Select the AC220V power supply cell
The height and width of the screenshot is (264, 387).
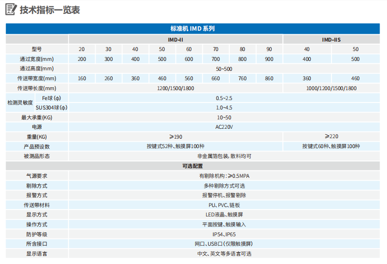pos(224,127)
